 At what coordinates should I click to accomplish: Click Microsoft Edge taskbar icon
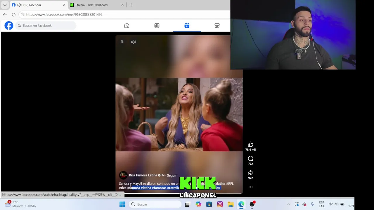pyautogui.click(x=241, y=204)
